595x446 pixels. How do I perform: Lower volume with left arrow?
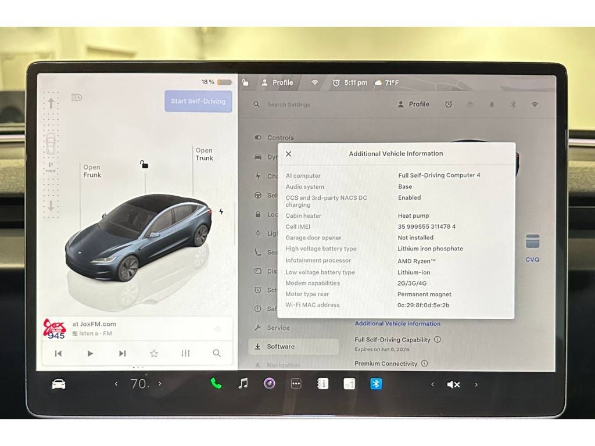pyautogui.click(x=432, y=384)
